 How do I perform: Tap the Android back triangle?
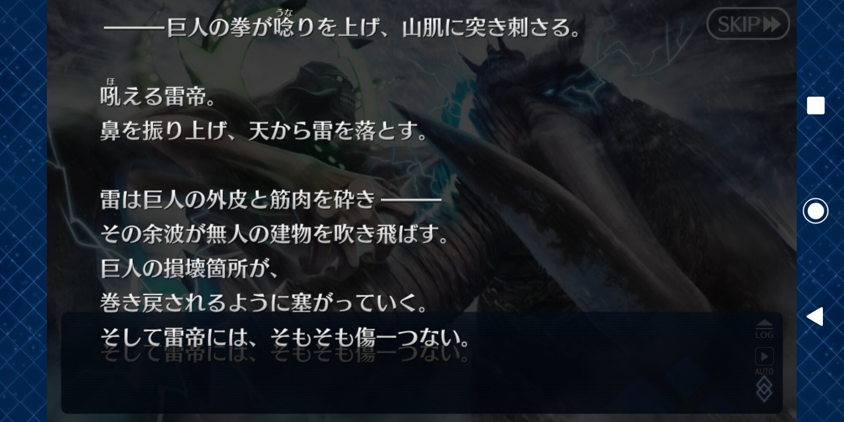815,316
